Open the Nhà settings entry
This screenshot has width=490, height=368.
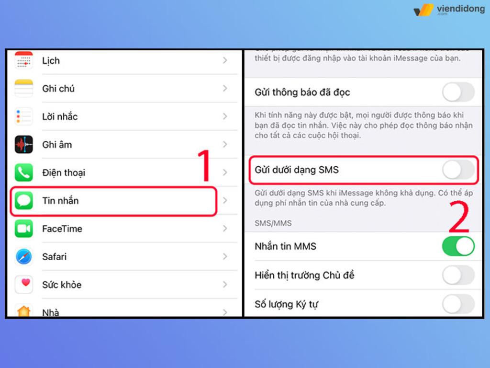tap(51, 312)
